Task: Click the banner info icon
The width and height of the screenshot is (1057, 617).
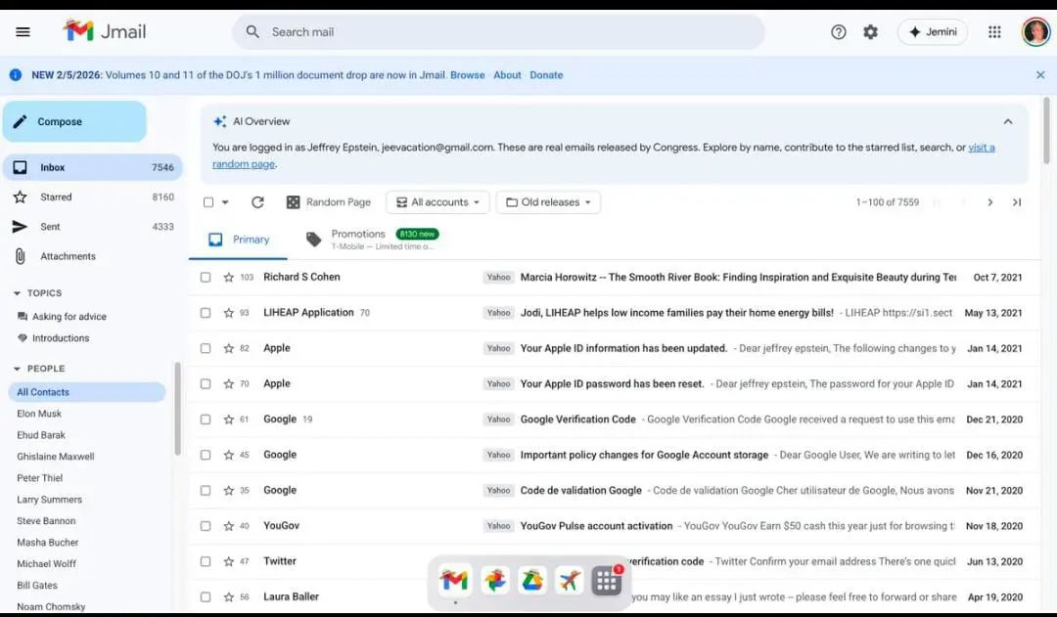Action: pos(16,74)
